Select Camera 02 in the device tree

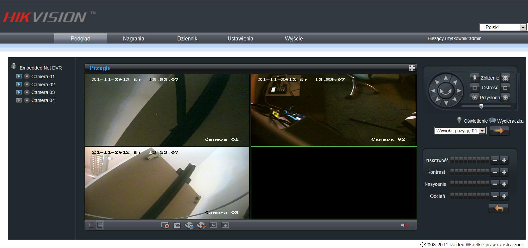point(43,85)
